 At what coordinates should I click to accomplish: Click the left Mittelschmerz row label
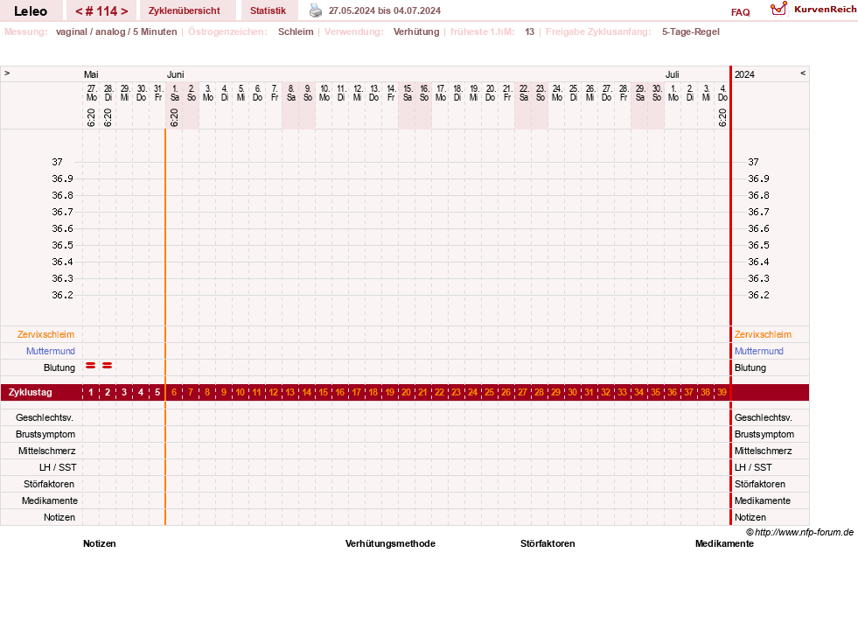[x=46, y=451]
